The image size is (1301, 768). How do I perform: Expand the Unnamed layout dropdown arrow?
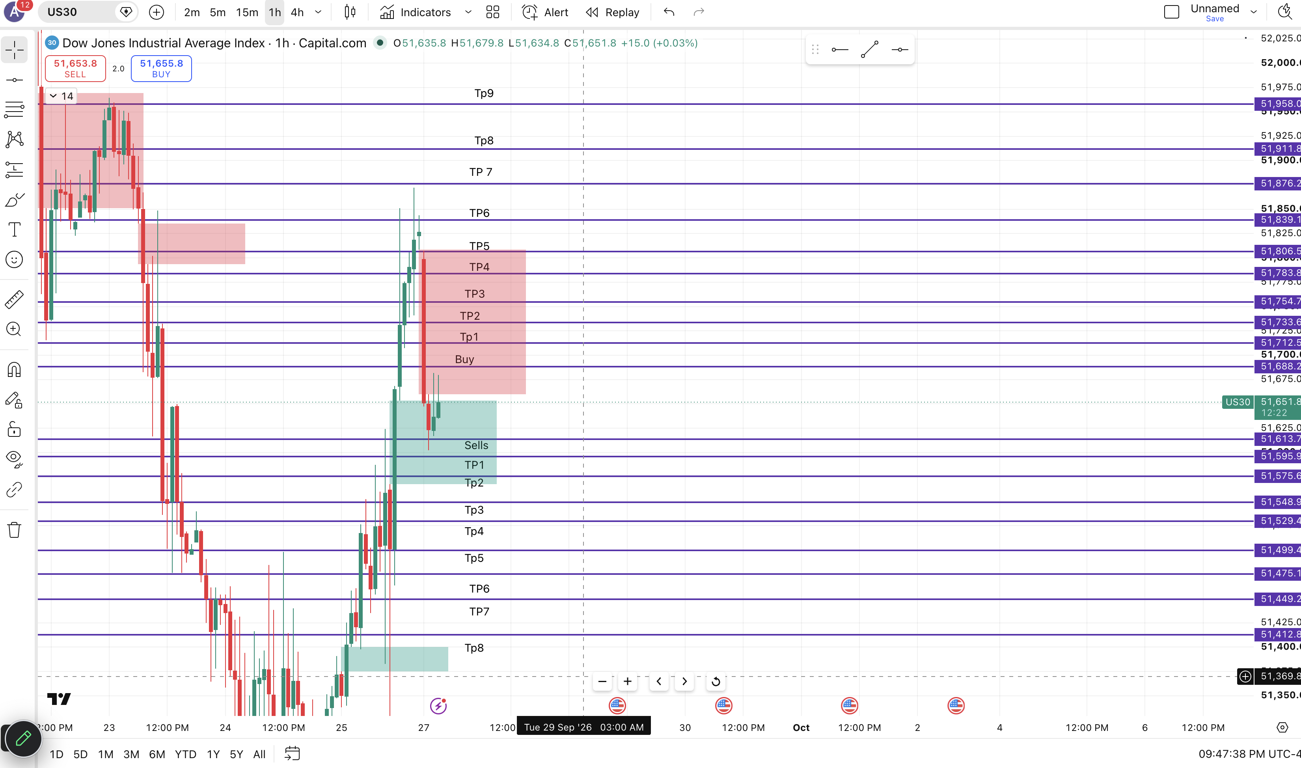pos(1253,13)
